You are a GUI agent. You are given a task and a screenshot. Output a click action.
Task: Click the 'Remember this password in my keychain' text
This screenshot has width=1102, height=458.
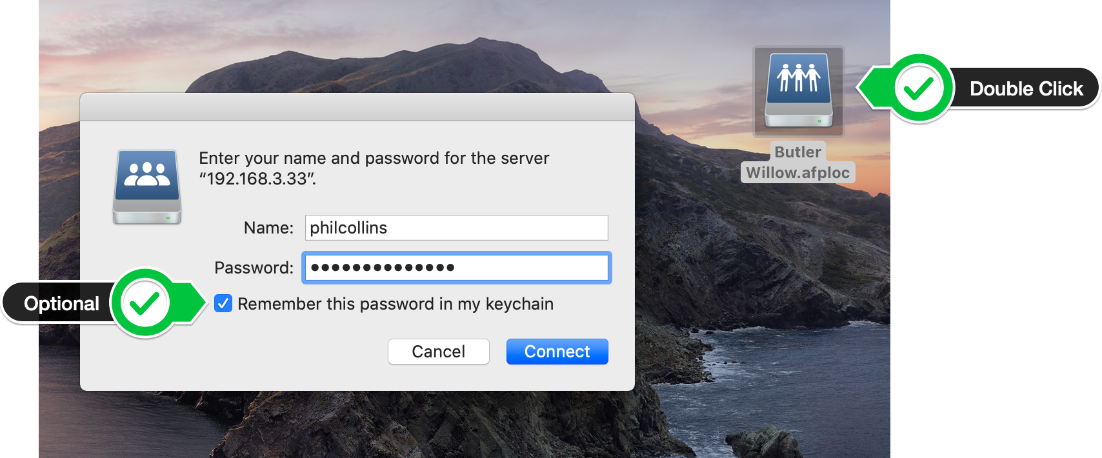396,304
